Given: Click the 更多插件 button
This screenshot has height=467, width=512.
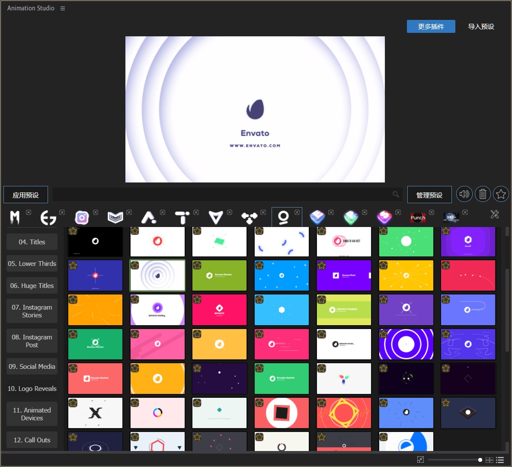Looking at the screenshot, I should coord(431,26).
